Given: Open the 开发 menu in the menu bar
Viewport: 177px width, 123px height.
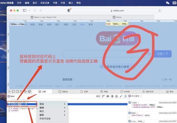Looking at the screenshot, I should (63, 3).
